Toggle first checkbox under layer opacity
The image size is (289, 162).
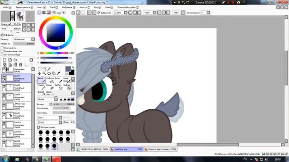pyautogui.click(x=2, y=48)
